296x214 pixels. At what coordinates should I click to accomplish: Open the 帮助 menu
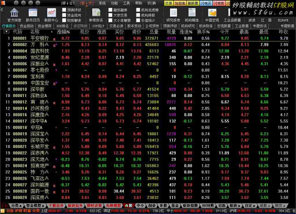pos(138,3)
